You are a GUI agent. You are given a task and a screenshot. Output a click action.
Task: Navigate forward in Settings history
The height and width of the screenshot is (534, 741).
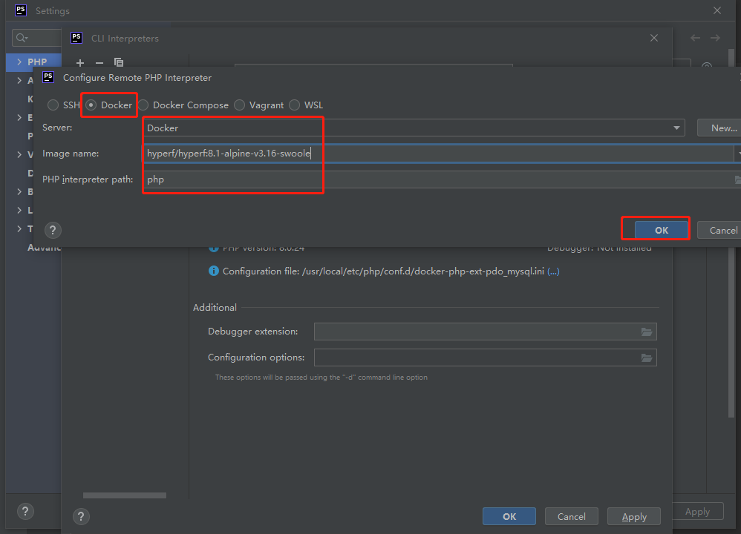(x=716, y=38)
